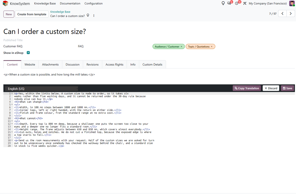Click code line 8 about Finish and frame colour
The height and width of the screenshot is (194, 296).
click(x=68, y=113)
